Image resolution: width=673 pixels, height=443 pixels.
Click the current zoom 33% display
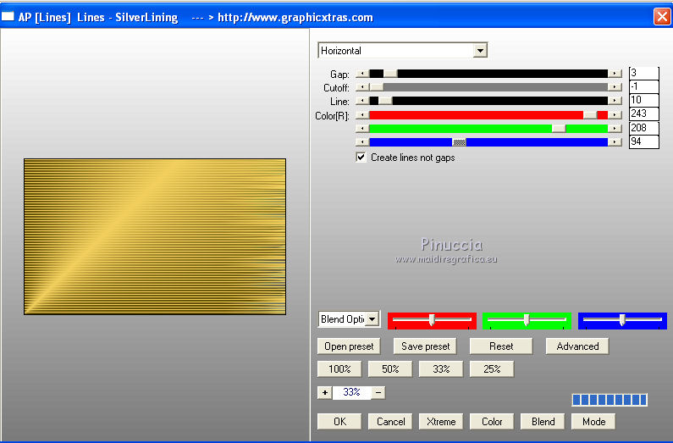pos(351,392)
